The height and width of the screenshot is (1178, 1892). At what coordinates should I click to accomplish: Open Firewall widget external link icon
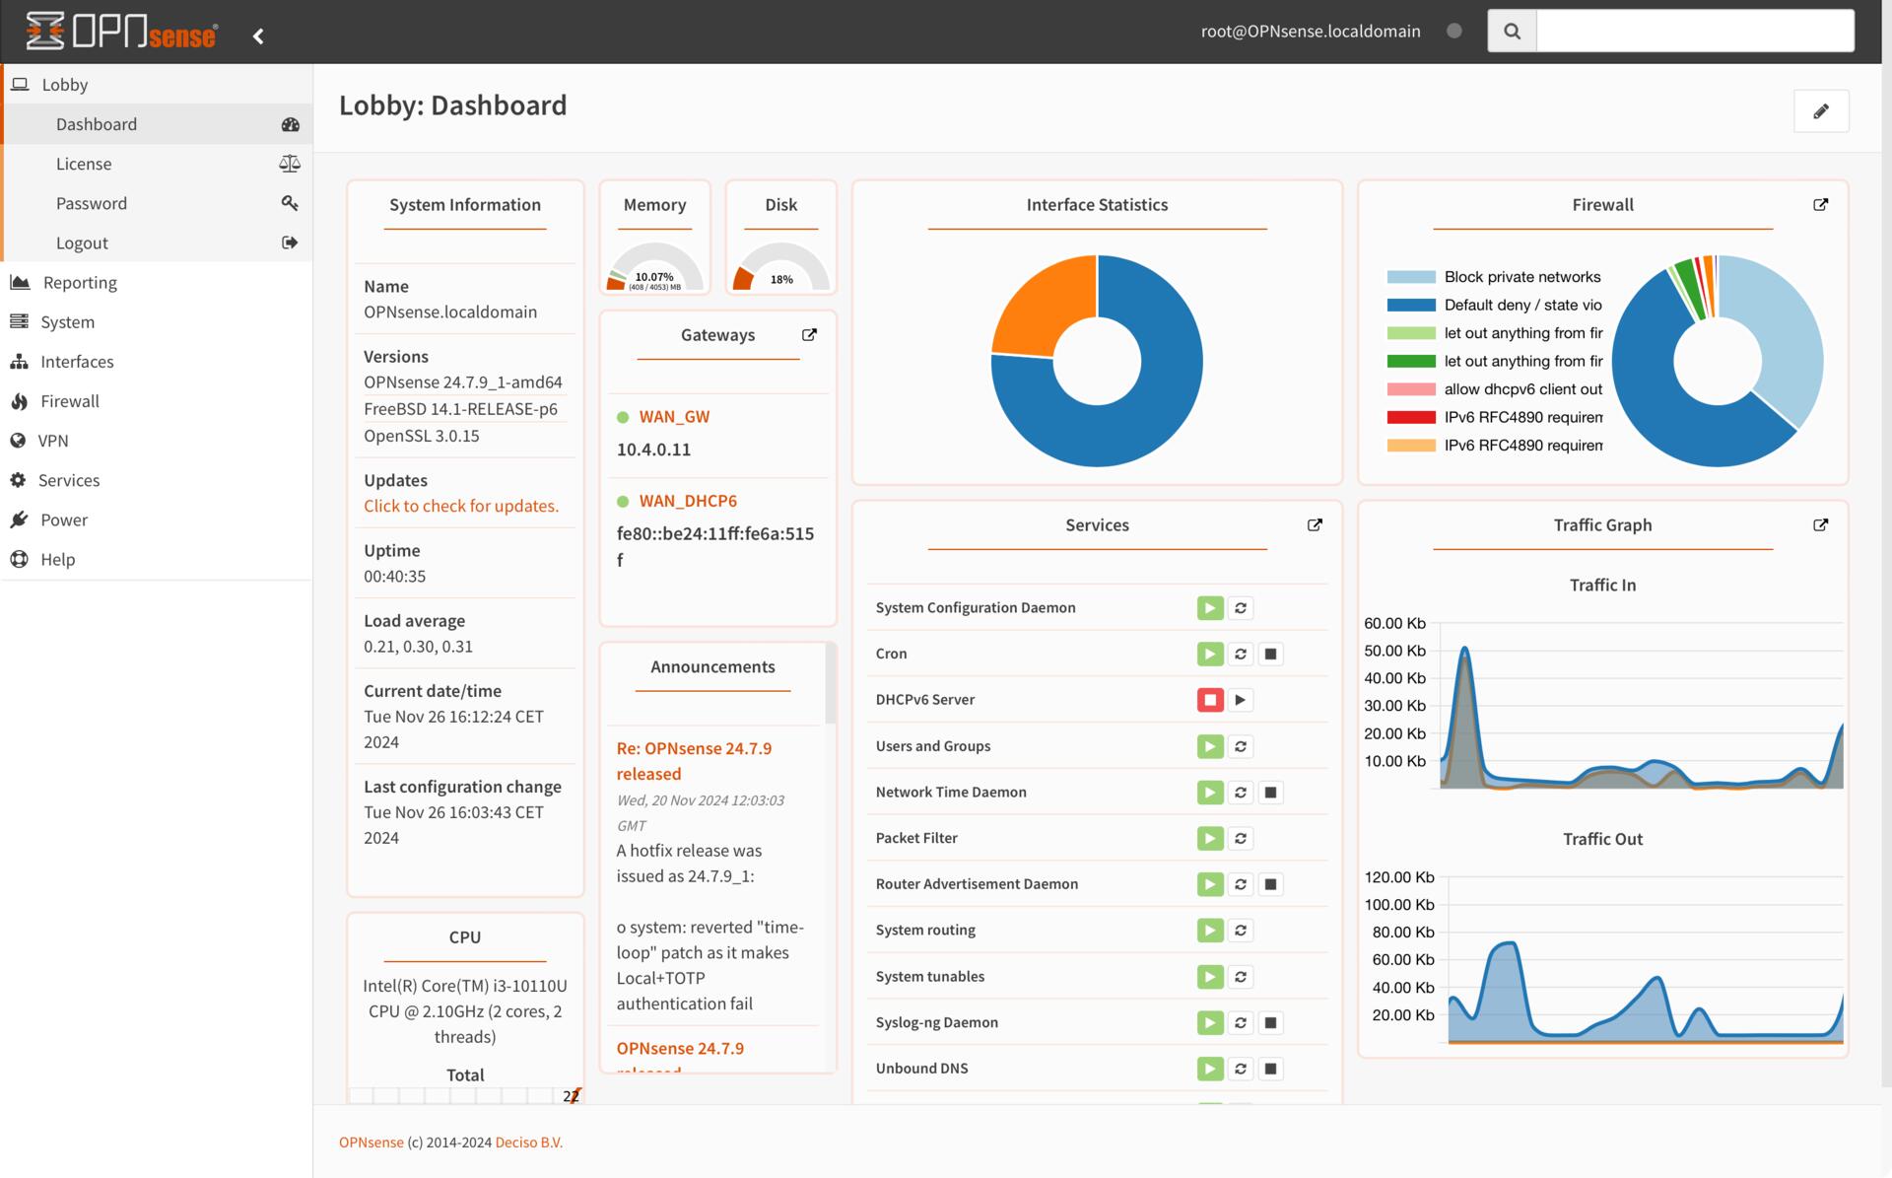(1820, 205)
